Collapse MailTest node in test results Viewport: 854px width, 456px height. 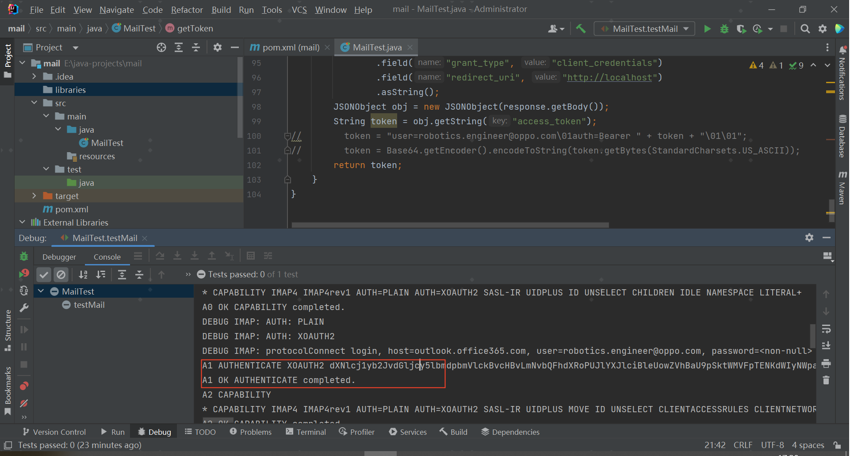pyautogui.click(x=41, y=291)
